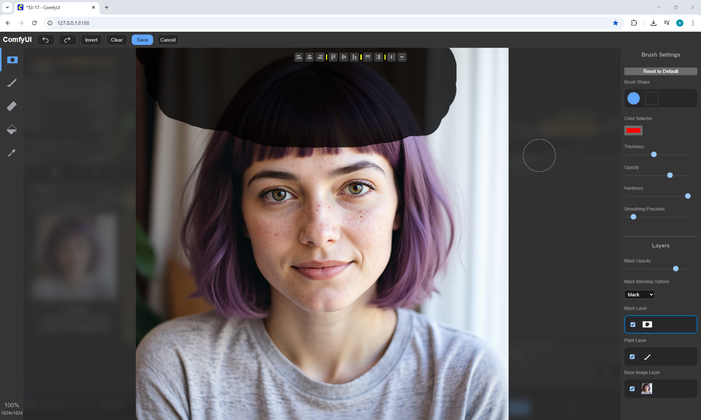Toggle the Paint Layer visibility checkbox
This screenshot has height=420, width=701.
(x=632, y=357)
